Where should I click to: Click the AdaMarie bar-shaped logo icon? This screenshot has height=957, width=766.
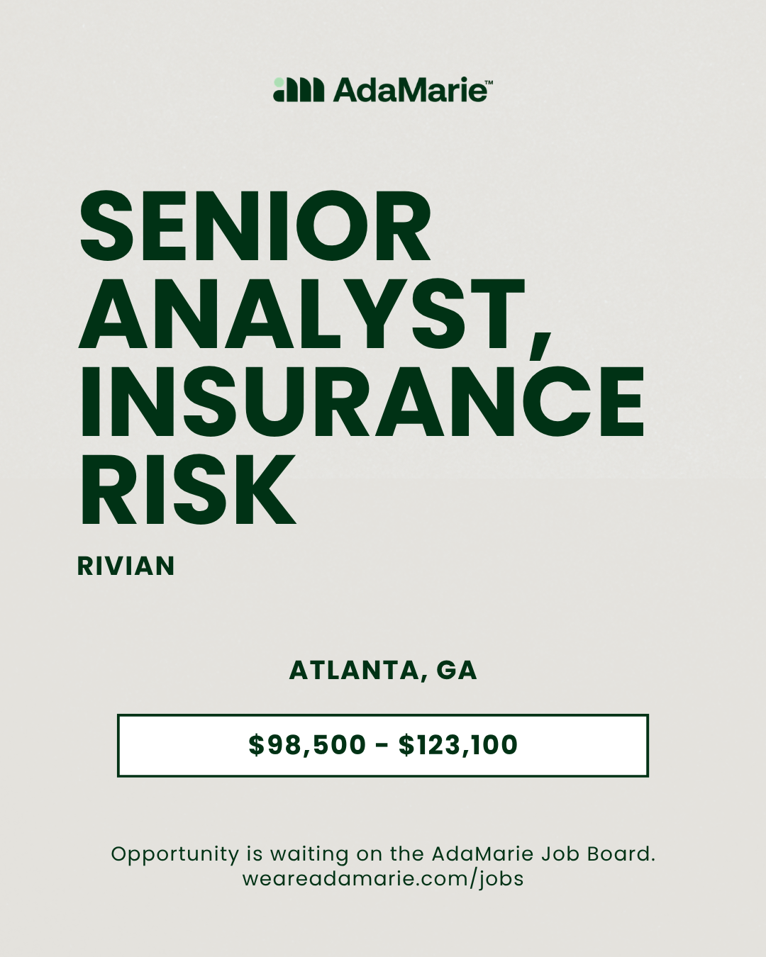point(299,90)
